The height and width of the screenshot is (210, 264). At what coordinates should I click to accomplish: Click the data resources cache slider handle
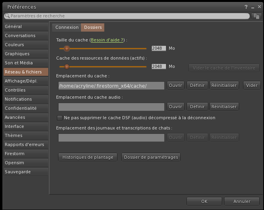[67, 66]
